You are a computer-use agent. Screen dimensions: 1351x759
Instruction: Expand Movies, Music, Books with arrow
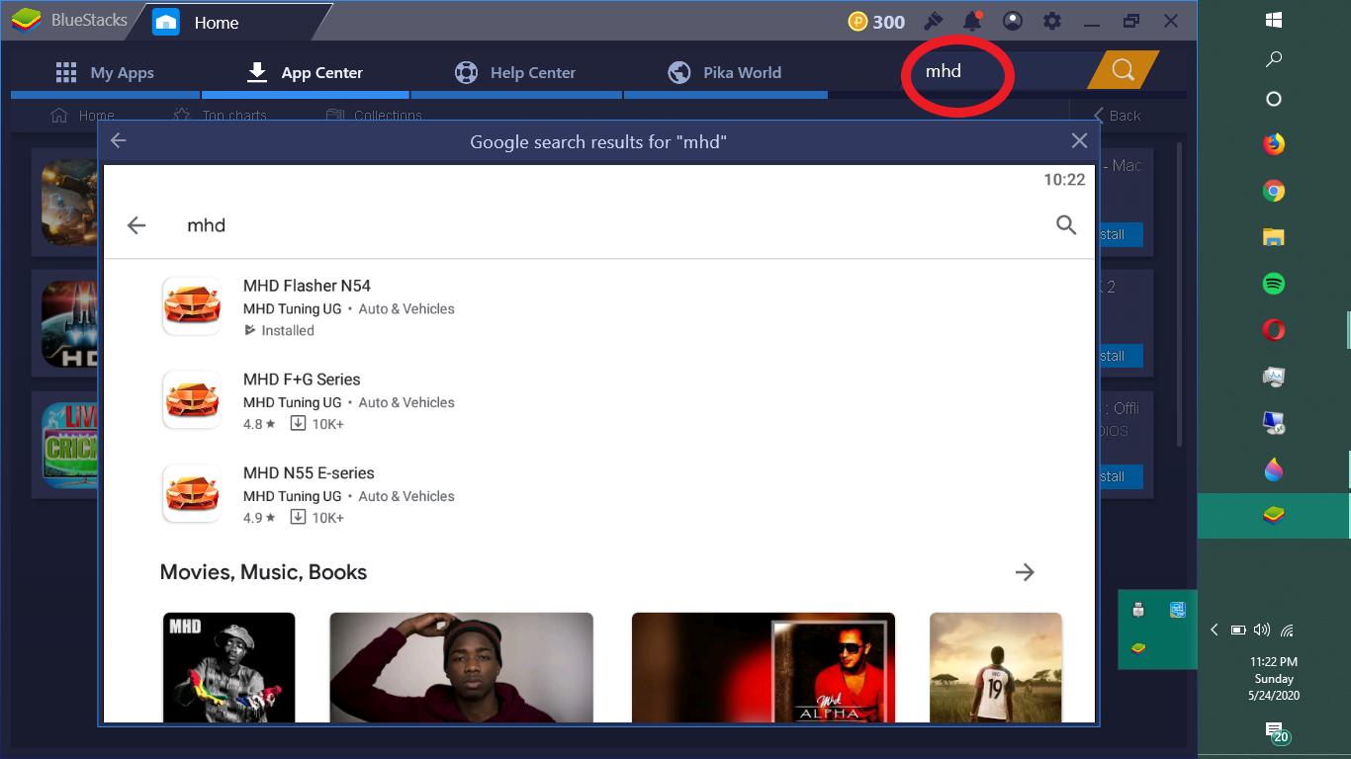point(1025,572)
